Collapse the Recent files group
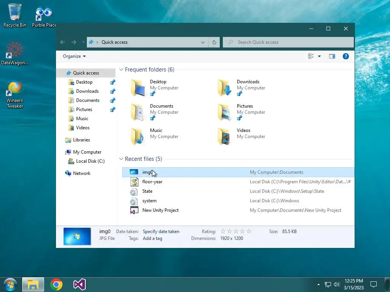Image resolution: width=390 pixels, height=292 pixels. [121, 159]
